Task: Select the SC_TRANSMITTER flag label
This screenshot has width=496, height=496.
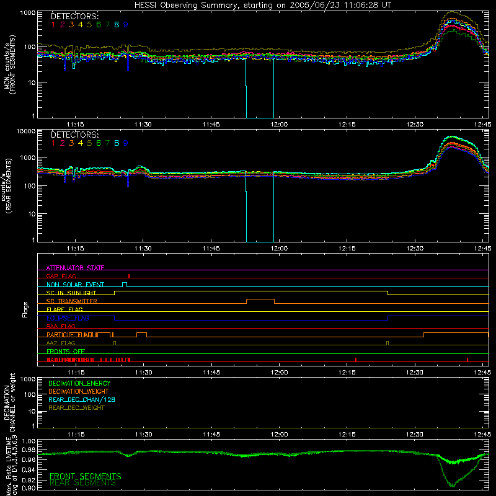Action: [x=71, y=301]
